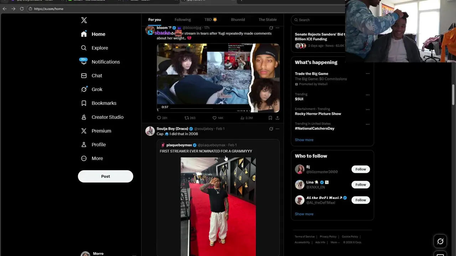Reload the page with the refresh icon
456x256 pixels.
point(22,9)
